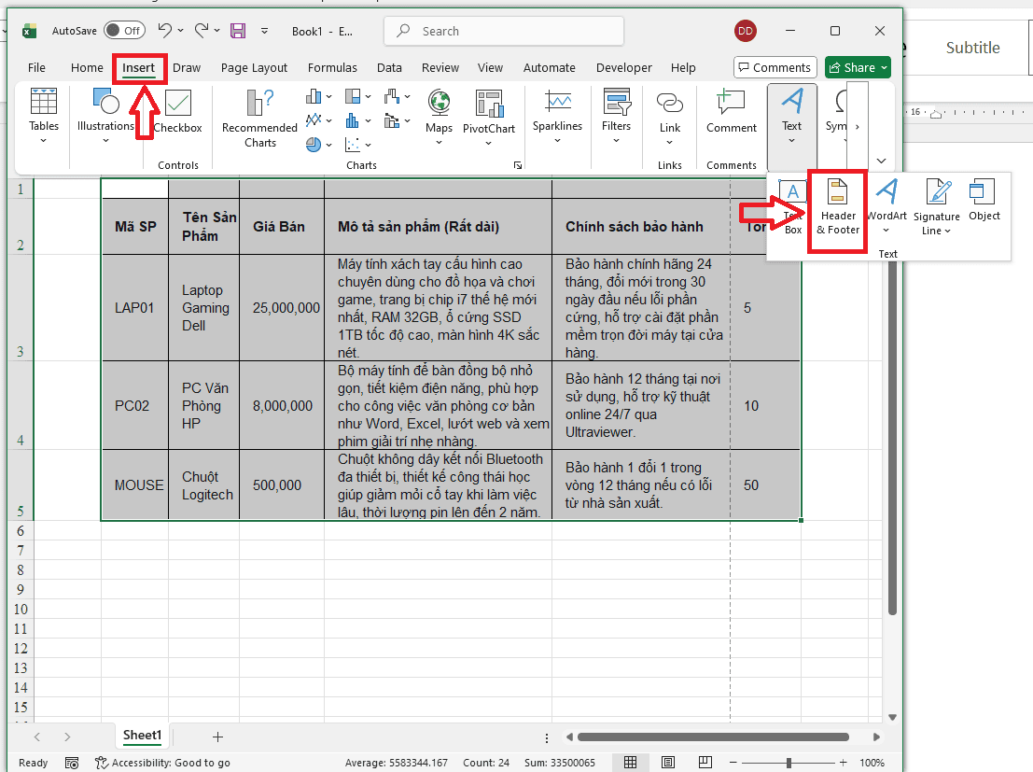
Task: Open the Charts dialog launcher
Action: pyautogui.click(x=518, y=165)
